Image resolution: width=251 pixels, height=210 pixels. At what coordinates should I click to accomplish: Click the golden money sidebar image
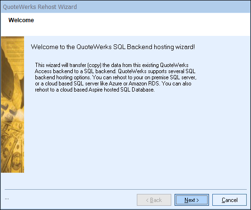tap(12, 104)
